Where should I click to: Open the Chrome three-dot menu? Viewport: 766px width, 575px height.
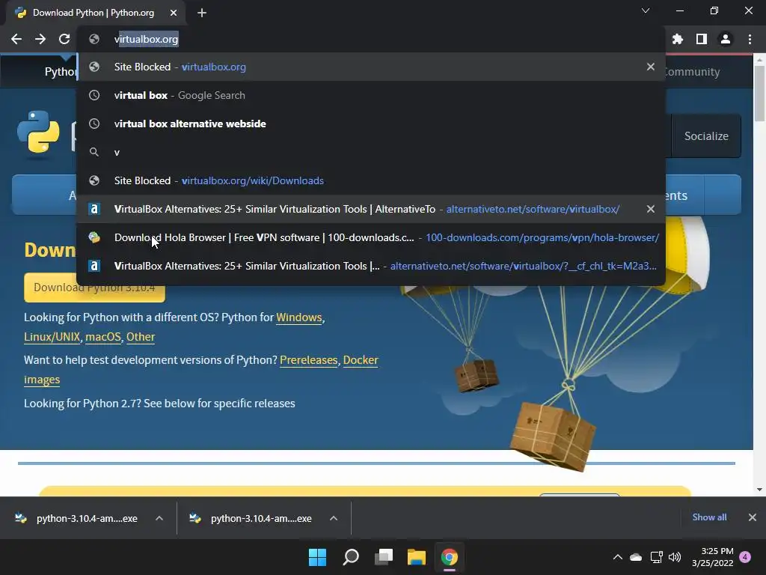[750, 39]
